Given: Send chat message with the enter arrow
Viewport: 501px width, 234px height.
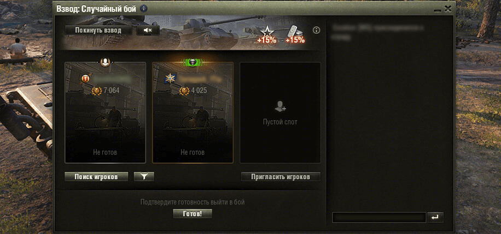Looking at the screenshot, I should click(x=435, y=218).
